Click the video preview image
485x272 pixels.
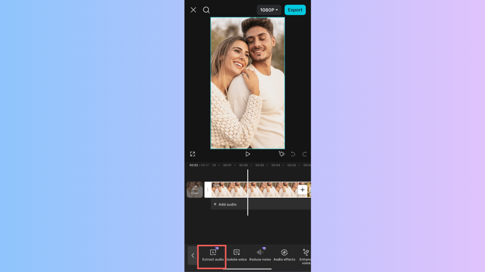[x=247, y=83]
